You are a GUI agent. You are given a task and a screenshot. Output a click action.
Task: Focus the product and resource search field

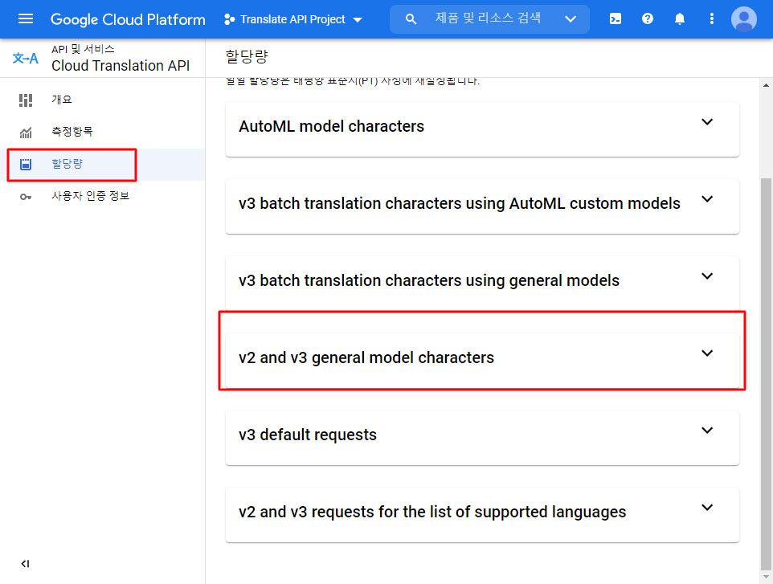coord(488,18)
